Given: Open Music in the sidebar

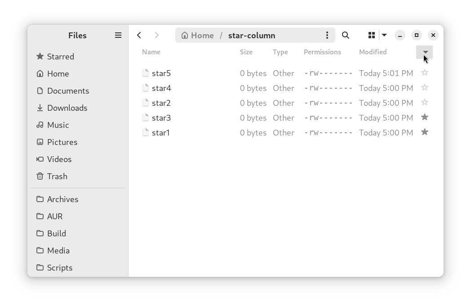Looking at the screenshot, I should click(78, 125).
